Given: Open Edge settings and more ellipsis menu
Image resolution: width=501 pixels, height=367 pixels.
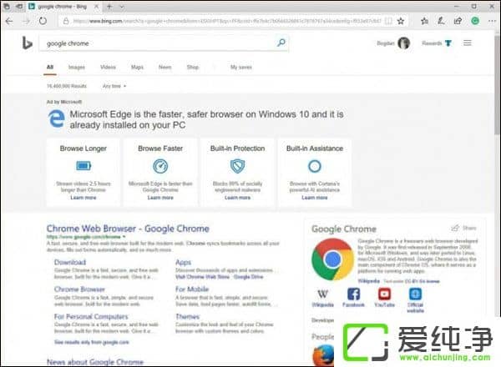Looking at the screenshot, I should [x=492, y=21].
